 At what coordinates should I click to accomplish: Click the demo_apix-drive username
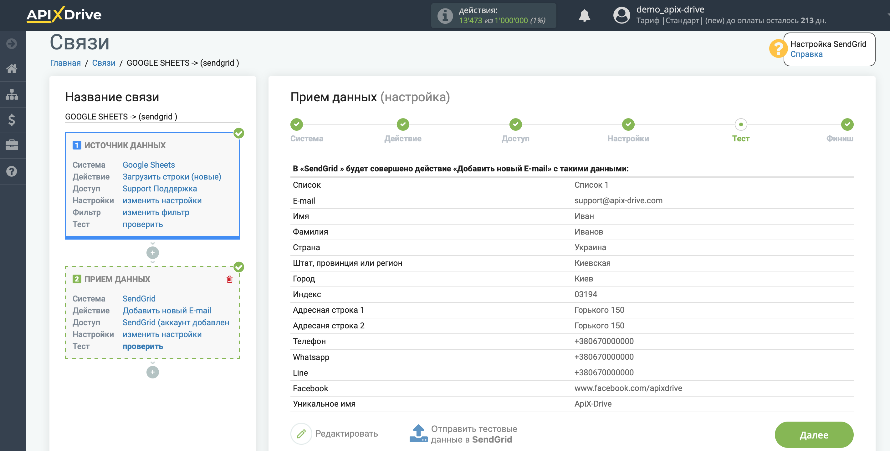pyautogui.click(x=670, y=9)
